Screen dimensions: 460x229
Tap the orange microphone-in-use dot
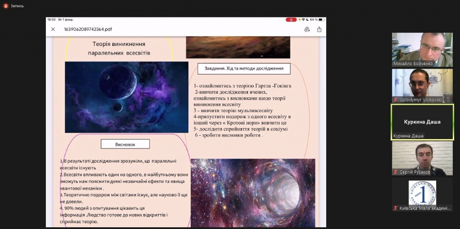(299, 20)
